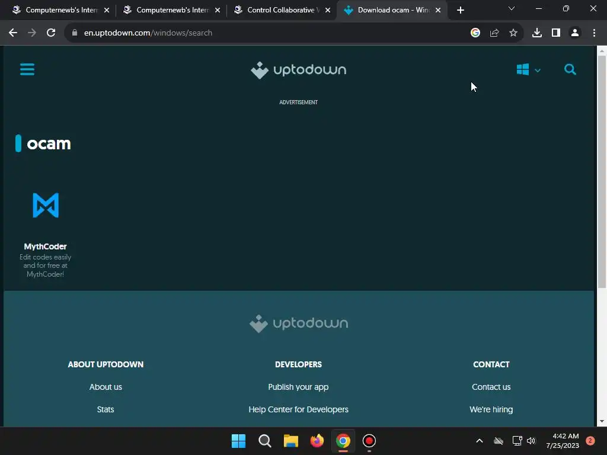The height and width of the screenshot is (455, 607).
Task: Close the Control Collaborative tab
Action: [x=327, y=10]
